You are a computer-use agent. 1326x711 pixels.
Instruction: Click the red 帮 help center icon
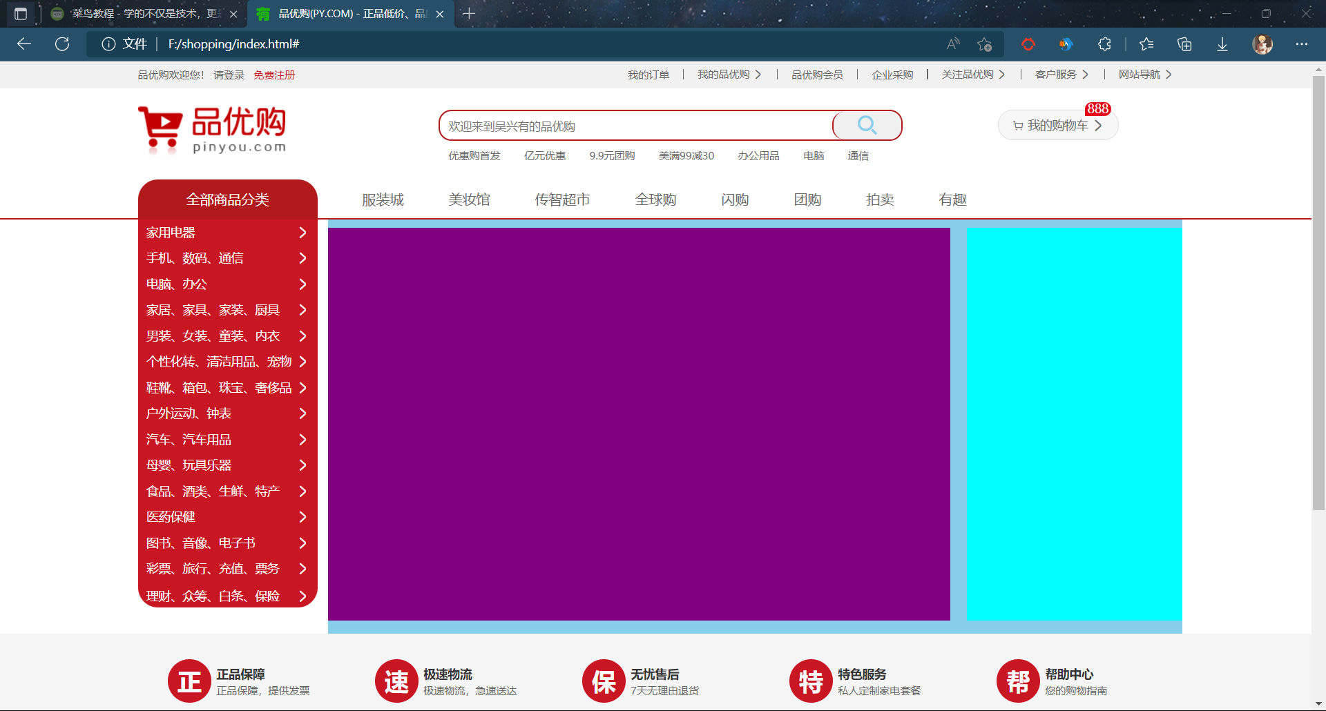coord(1018,681)
